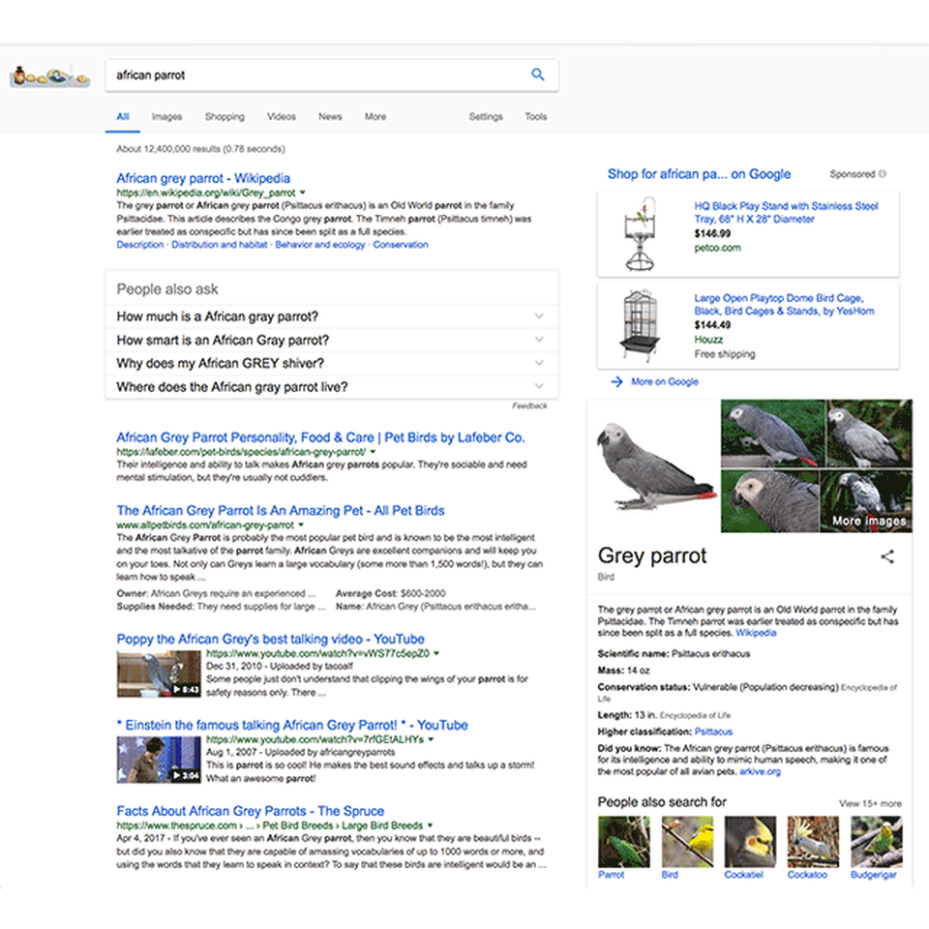The width and height of the screenshot is (929, 929).
Task: Open the search Tools menu
Action: click(x=535, y=117)
